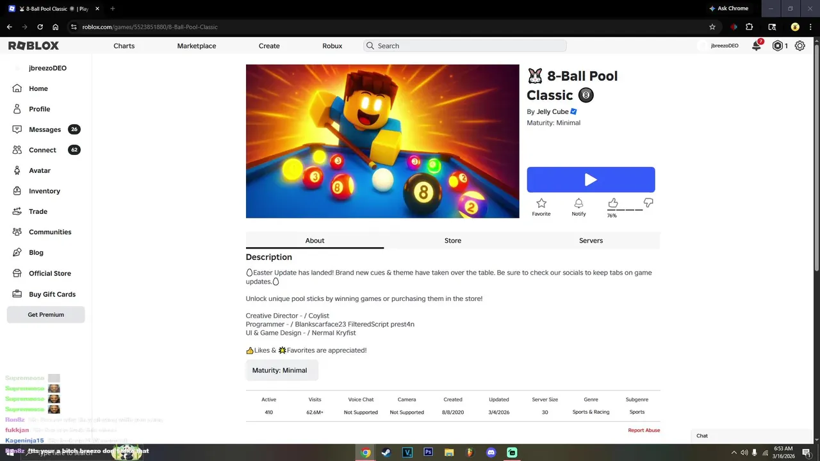Reload the page
This screenshot has height=461, width=820.
click(x=40, y=27)
